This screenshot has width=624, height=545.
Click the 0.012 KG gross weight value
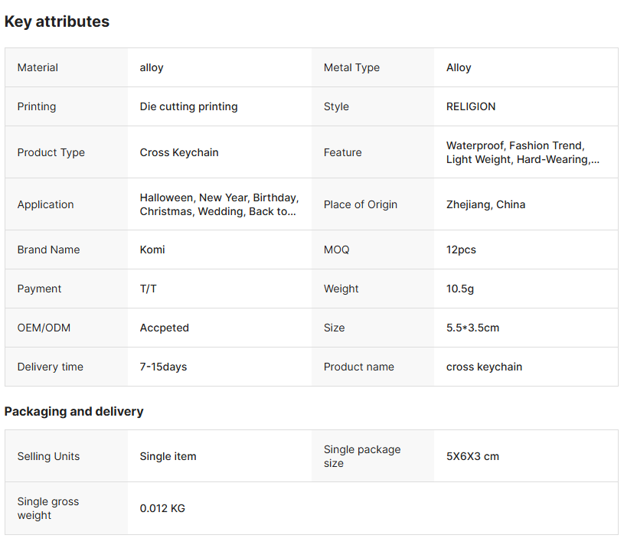pyautogui.click(x=162, y=508)
